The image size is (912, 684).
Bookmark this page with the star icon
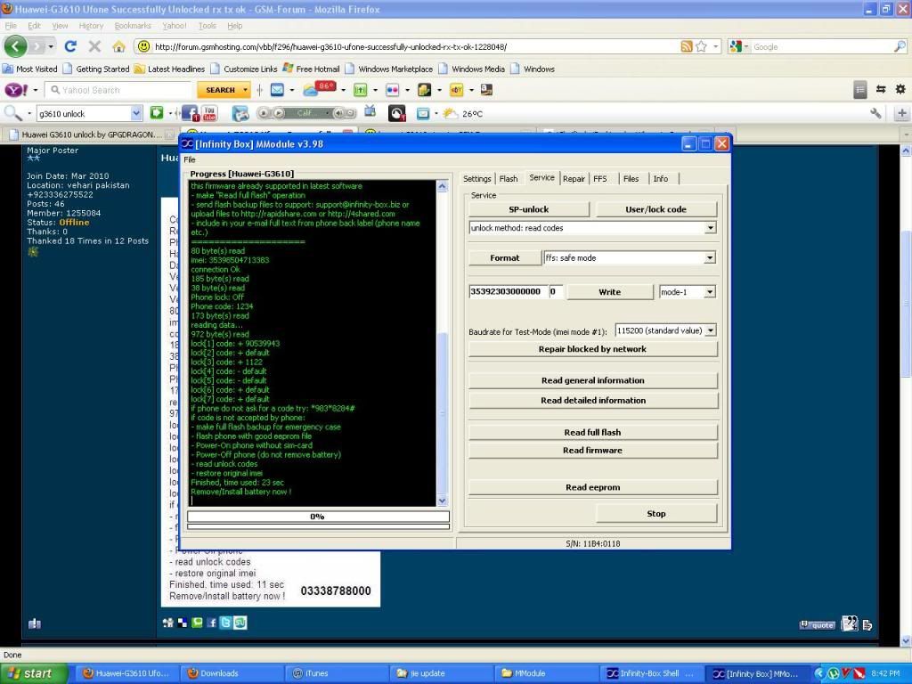point(702,46)
